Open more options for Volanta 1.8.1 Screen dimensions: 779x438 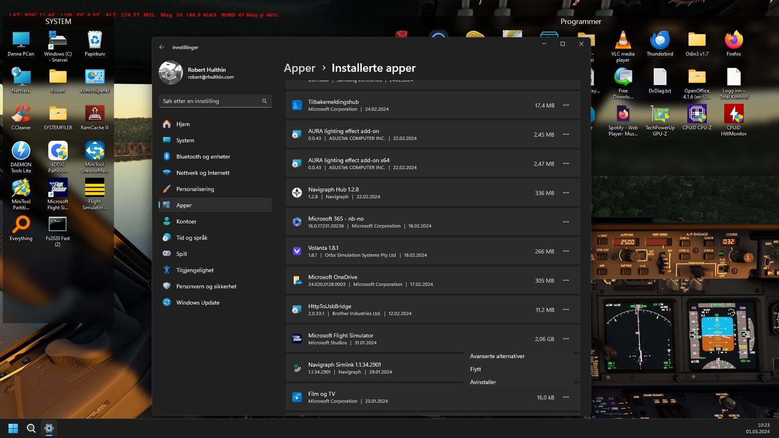tap(566, 251)
